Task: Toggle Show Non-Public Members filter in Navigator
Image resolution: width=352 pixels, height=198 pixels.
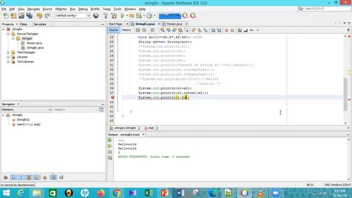Action: 29,178
